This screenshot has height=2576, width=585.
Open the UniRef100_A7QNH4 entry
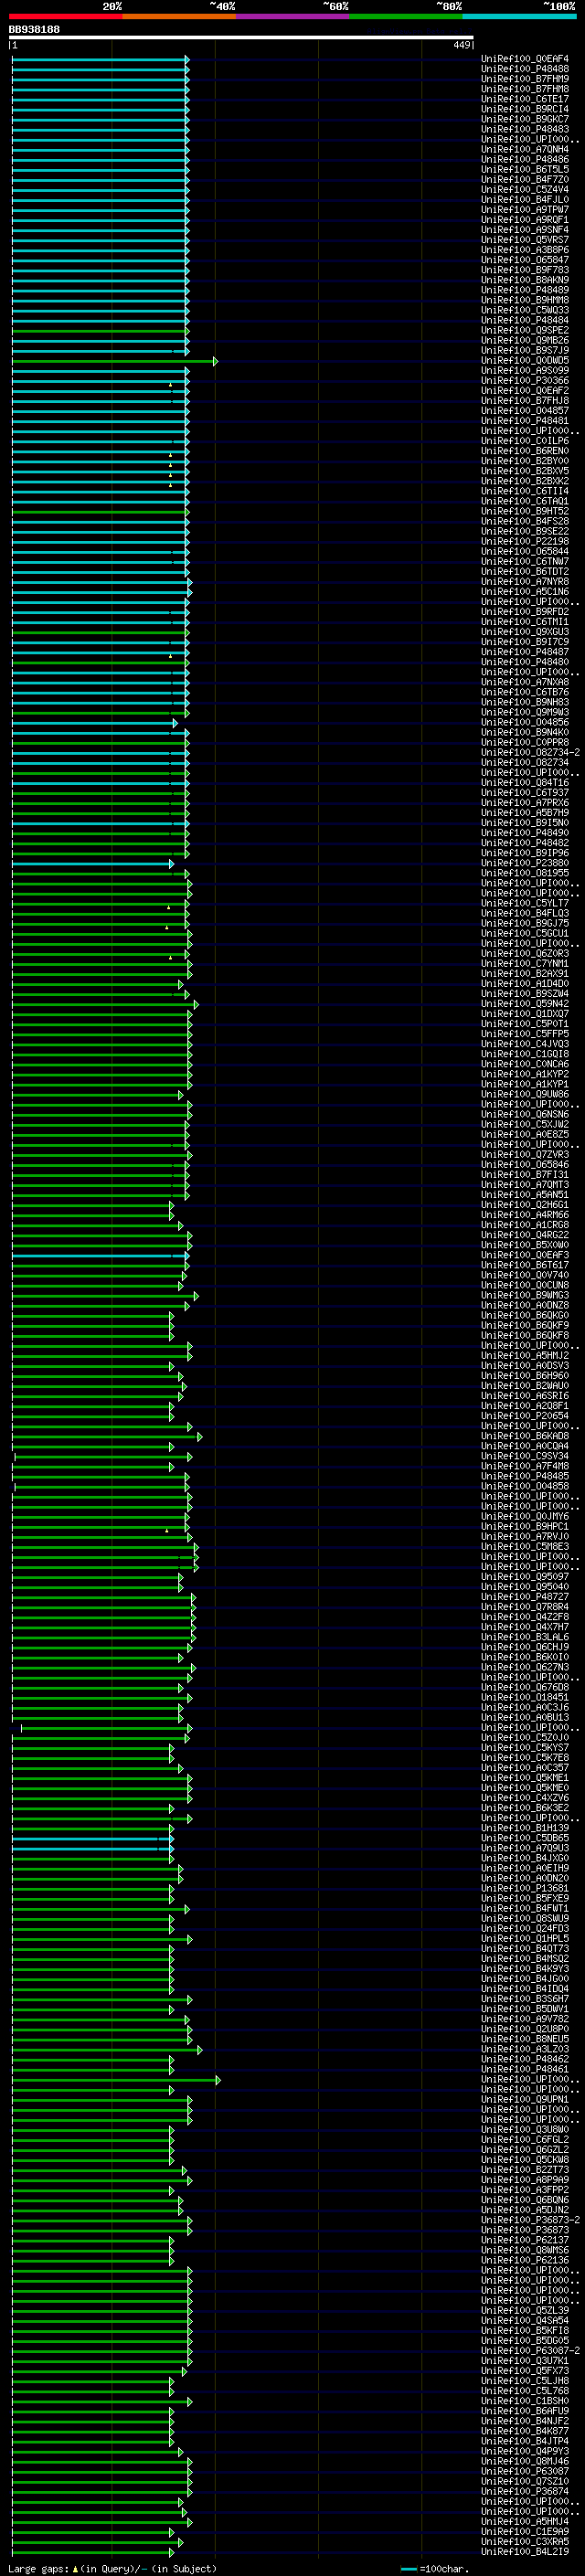525,149
